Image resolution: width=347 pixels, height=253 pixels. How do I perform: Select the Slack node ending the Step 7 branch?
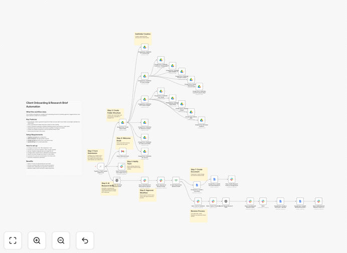[x=232, y=179]
